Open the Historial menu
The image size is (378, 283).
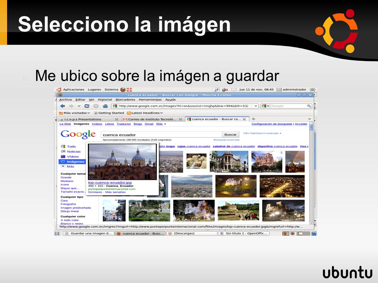pyautogui.click(x=105, y=100)
